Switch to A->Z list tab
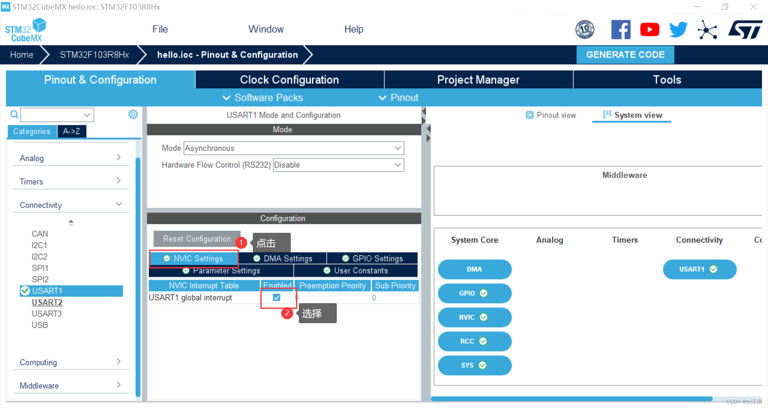 (x=72, y=131)
